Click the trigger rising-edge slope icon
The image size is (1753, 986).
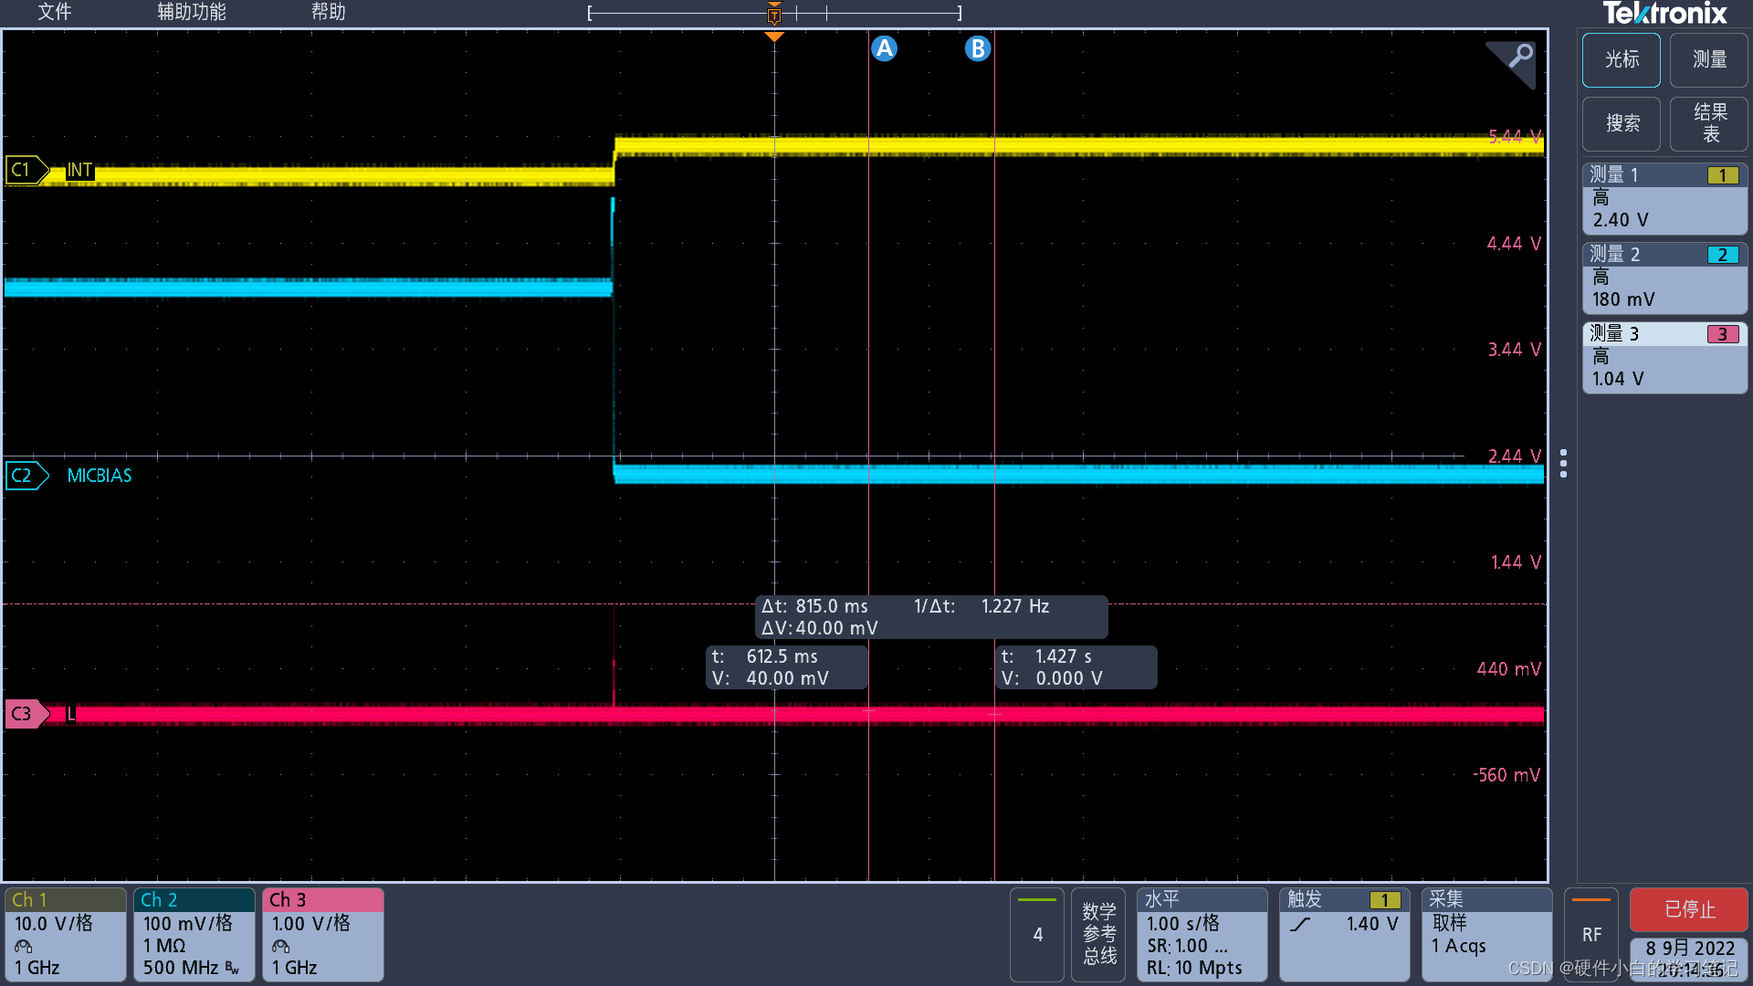[1300, 924]
